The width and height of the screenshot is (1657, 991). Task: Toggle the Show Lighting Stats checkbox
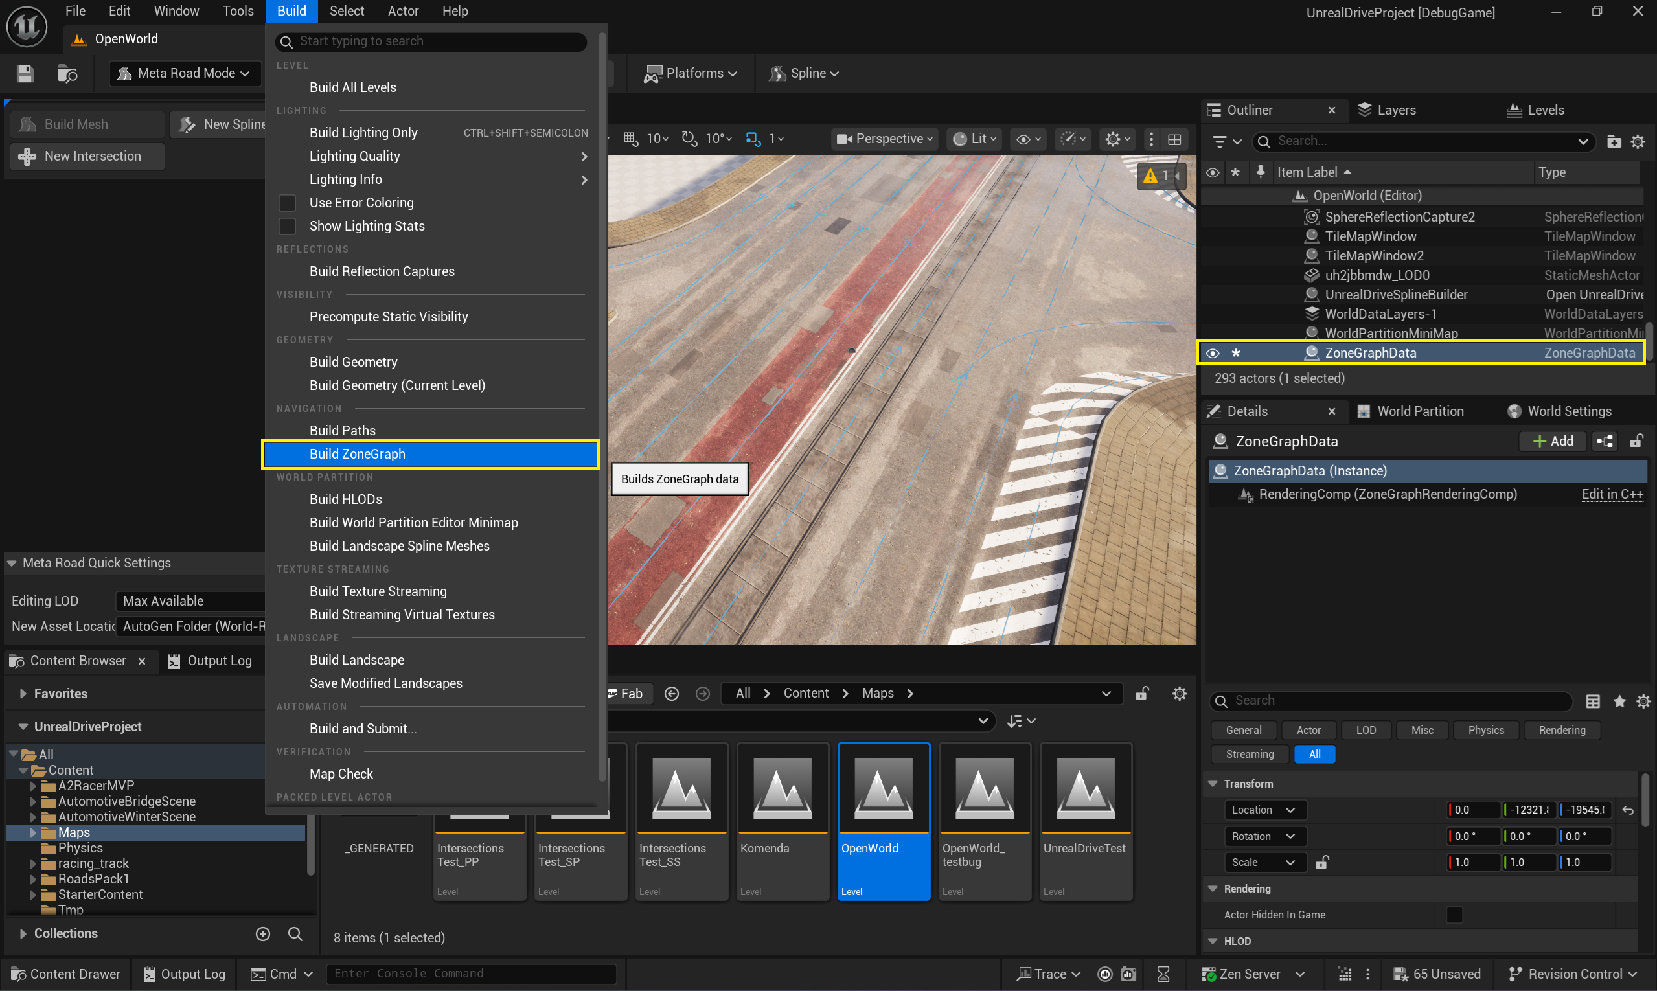pyautogui.click(x=287, y=227)
